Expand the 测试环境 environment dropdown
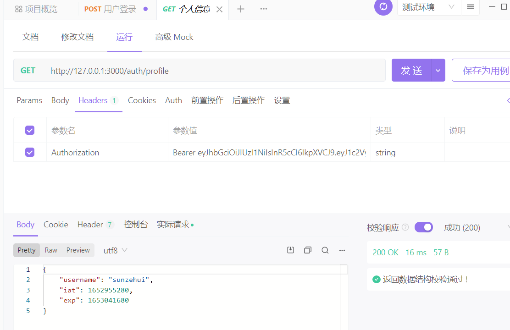 point(427,7)
